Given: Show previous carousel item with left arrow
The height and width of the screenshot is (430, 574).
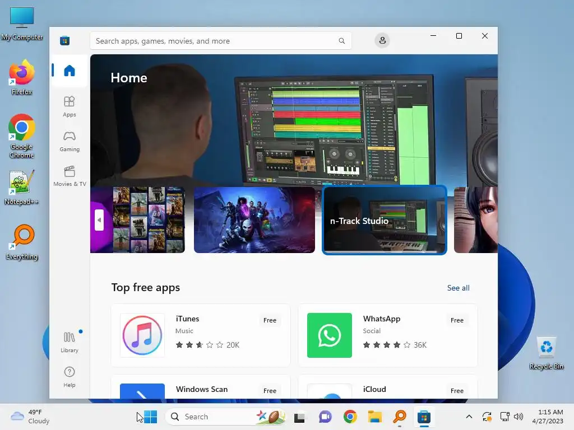Looking at the screenshot, I should pyautogui.click(x=99, y=220).
